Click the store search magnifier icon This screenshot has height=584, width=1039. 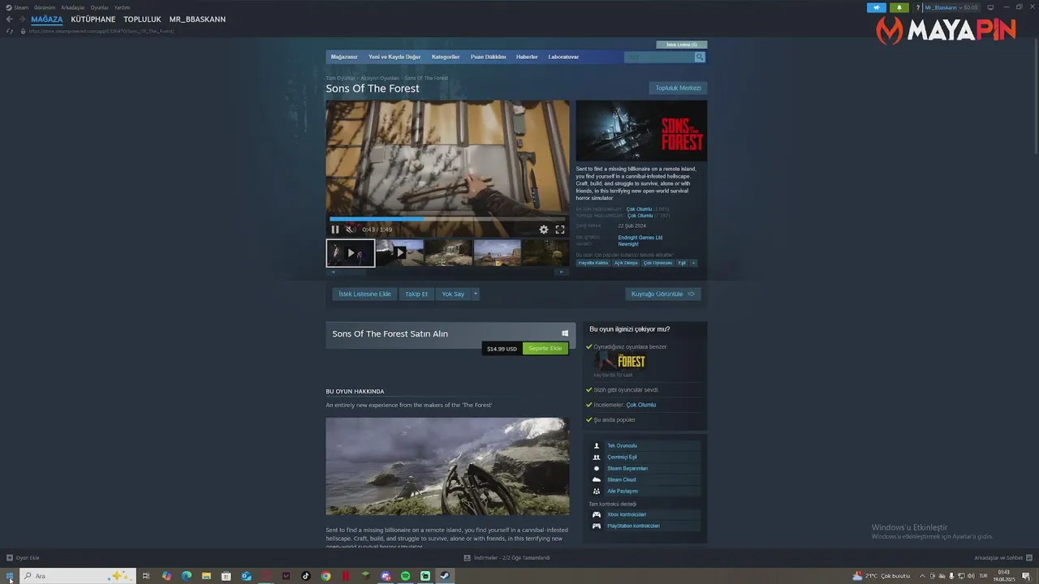click(x=700, y=57)
